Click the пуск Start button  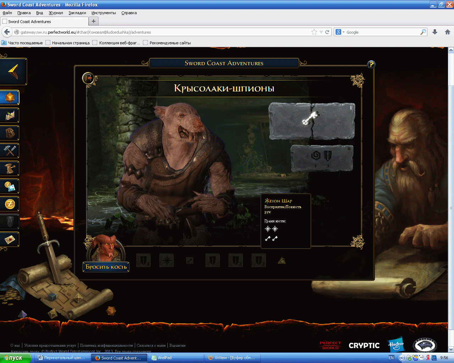point(15,358)
